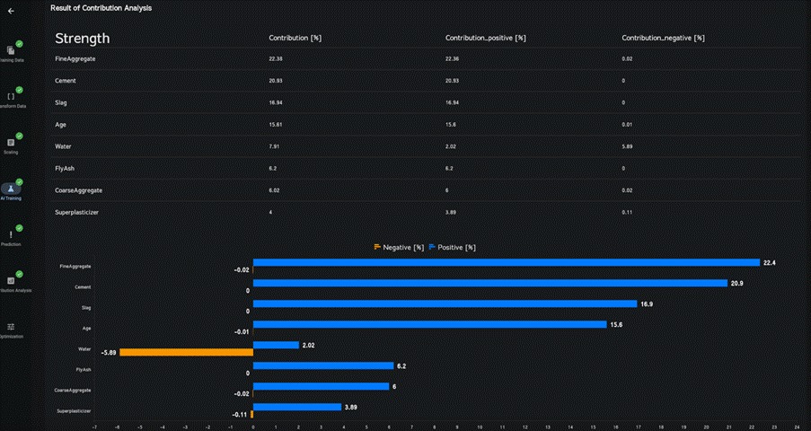
Task: Open the Contribution Analysis step
Action: click(11, 281)
